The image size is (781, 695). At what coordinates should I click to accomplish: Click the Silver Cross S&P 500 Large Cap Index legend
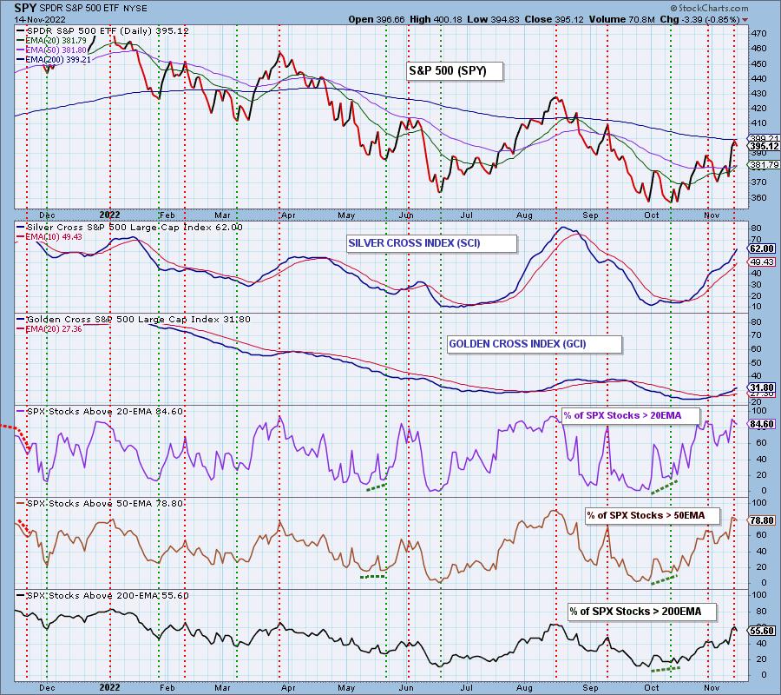(x=129, y=227)
